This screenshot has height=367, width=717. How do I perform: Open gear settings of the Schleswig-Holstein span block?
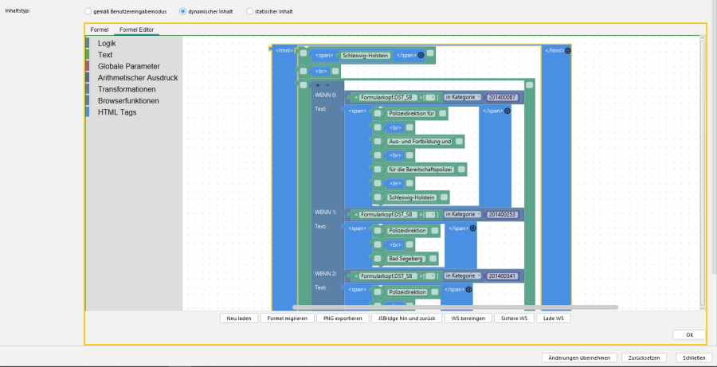pyautogui.click(x=421, y=56)
